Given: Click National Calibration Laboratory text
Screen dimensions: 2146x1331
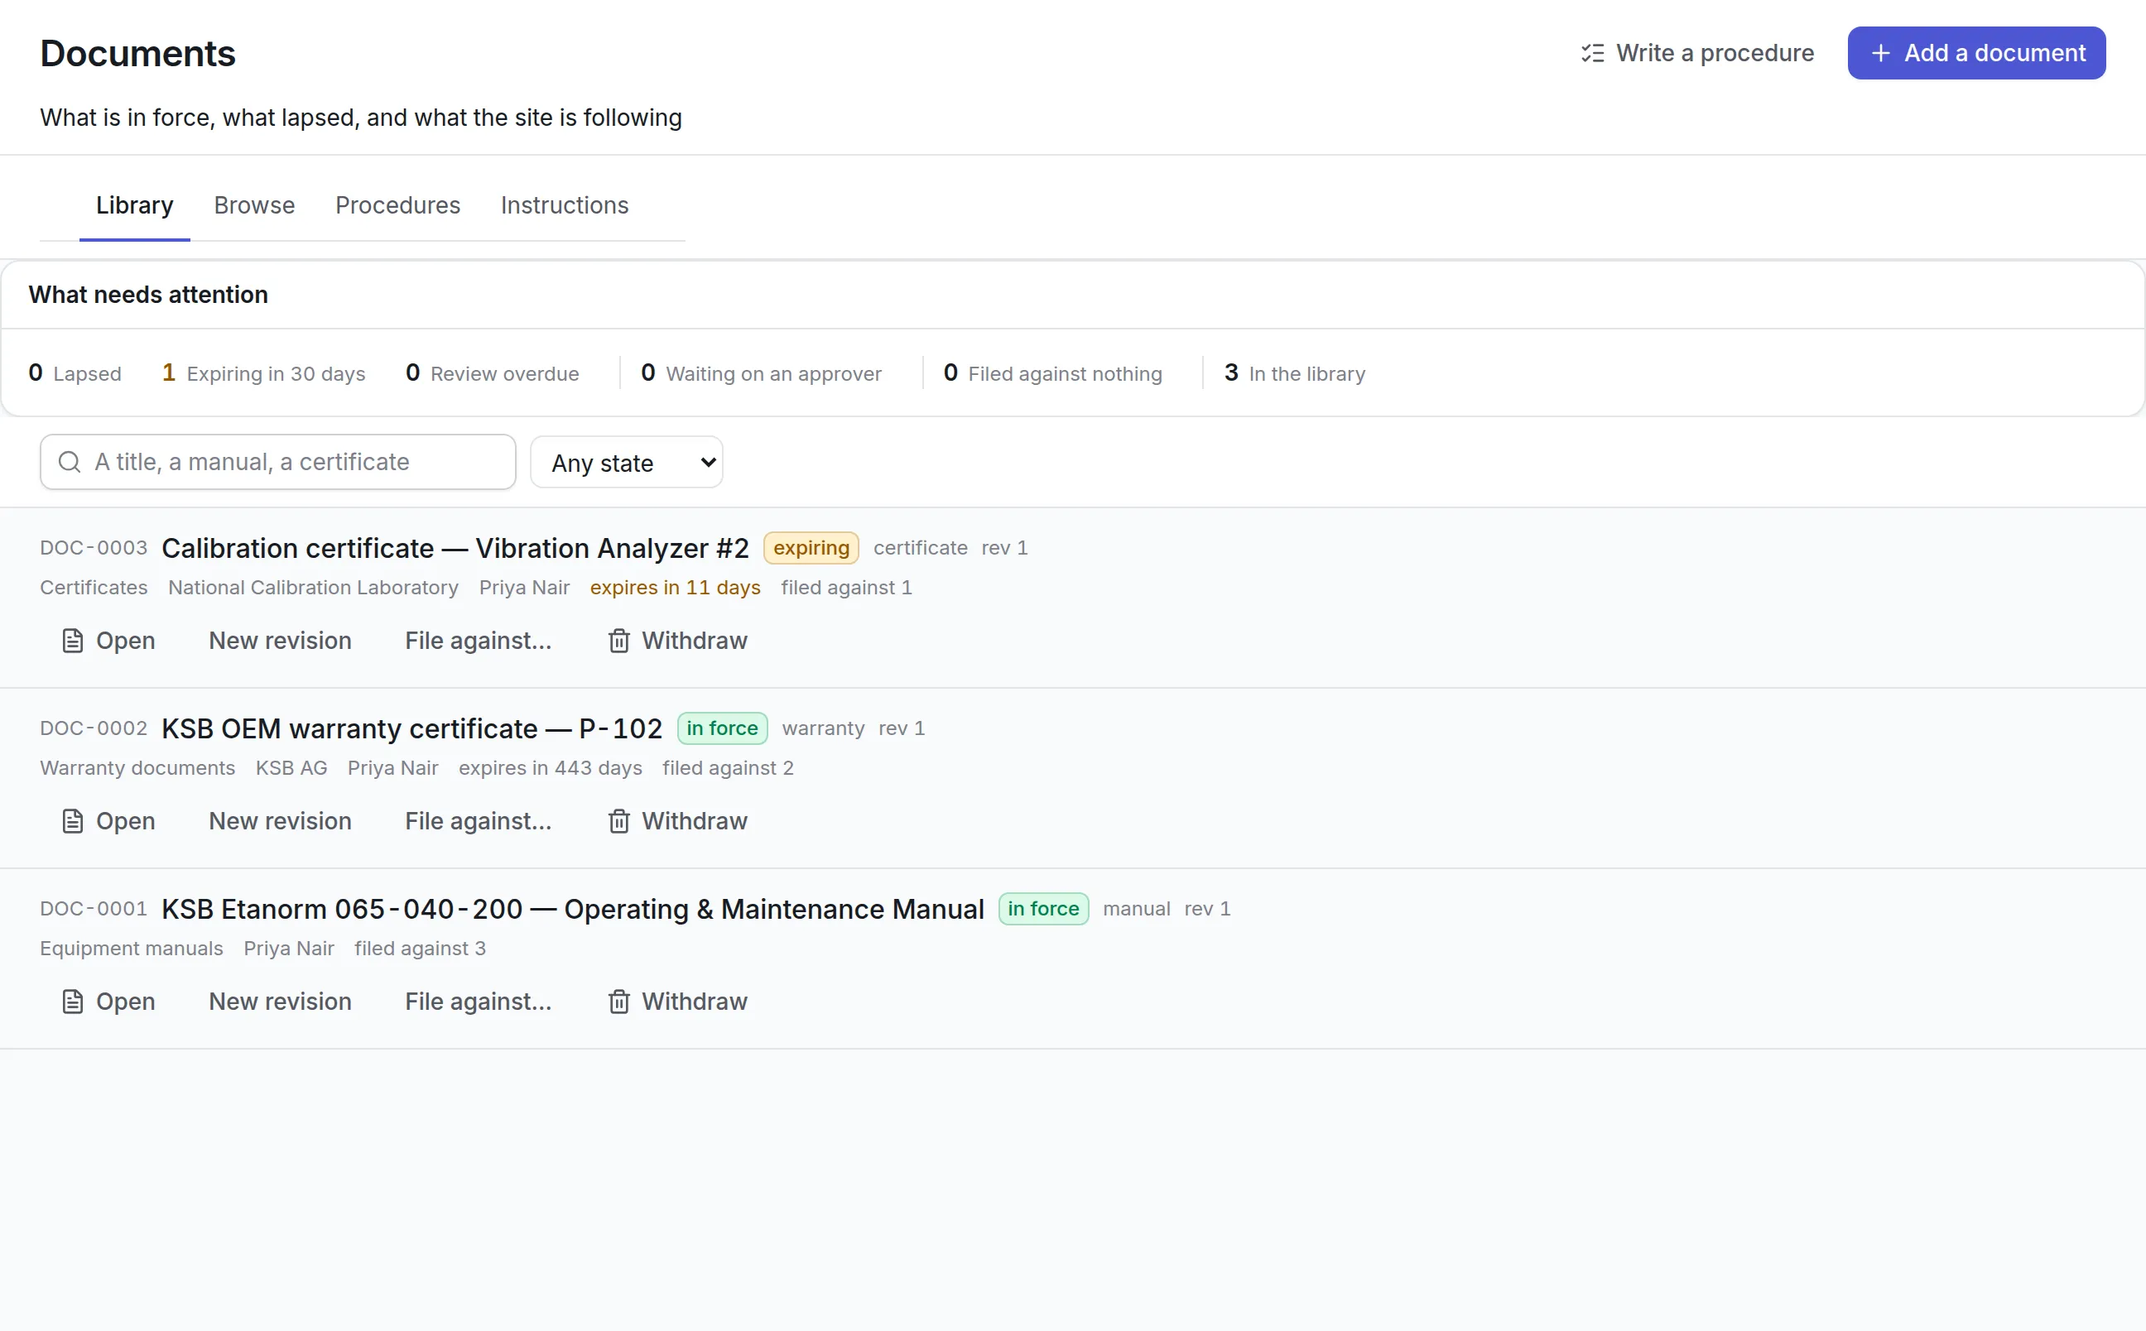Looking at the screenshot, I should (313, 587).
